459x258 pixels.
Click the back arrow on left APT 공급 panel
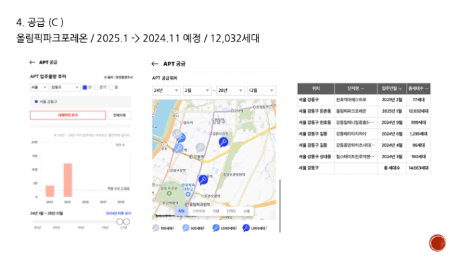click(x=32, y=62)
